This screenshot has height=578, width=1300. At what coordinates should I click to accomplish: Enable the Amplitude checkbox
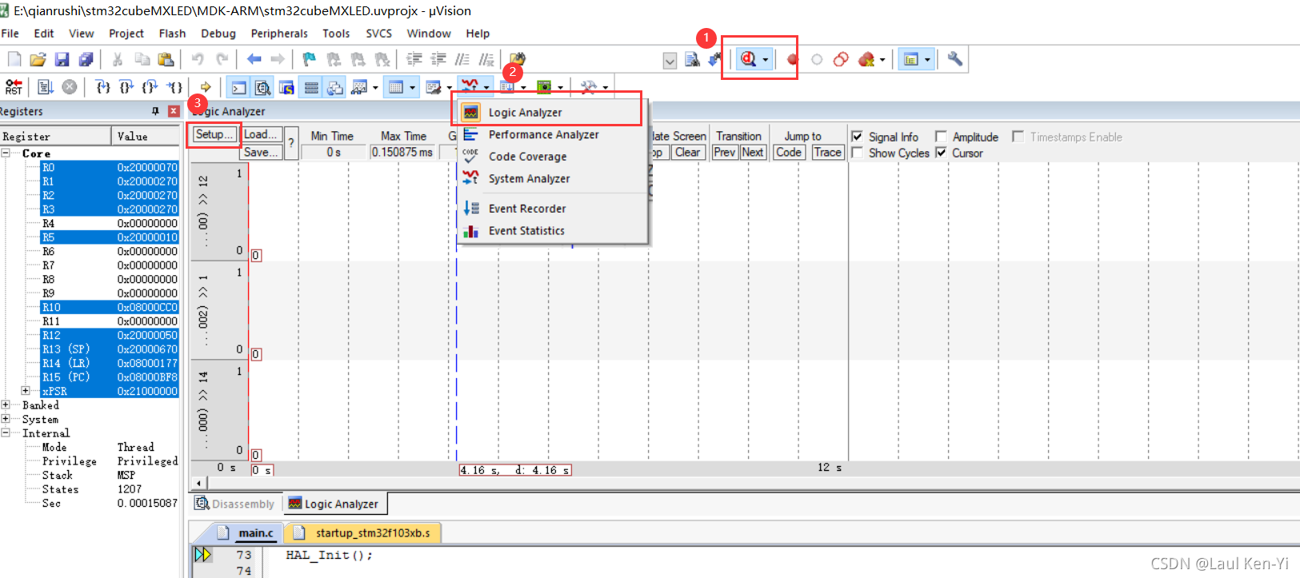[941, 137]
